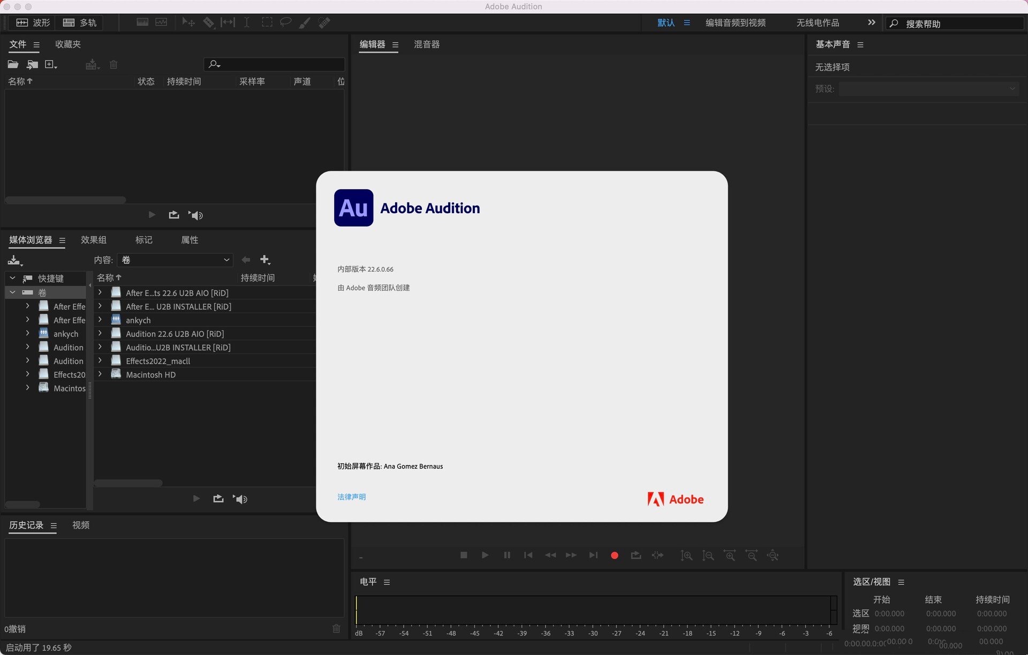This screenshot has height=655, width=1028.
Task: Open the 法律声明 link
Action: coord(351,497)
